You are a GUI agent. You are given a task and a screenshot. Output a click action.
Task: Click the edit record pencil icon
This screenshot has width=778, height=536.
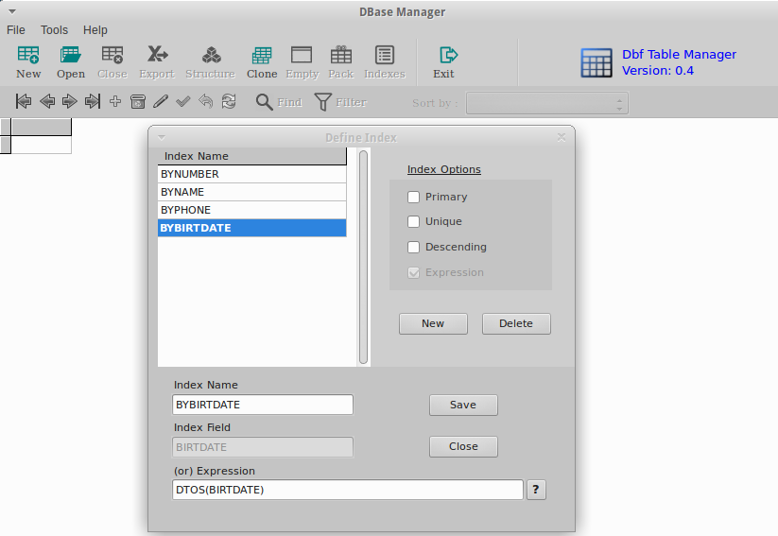pos(161,101)
